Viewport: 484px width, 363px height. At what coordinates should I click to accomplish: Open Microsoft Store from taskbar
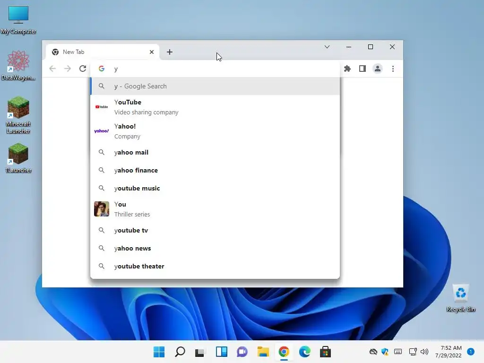(325, 352)
